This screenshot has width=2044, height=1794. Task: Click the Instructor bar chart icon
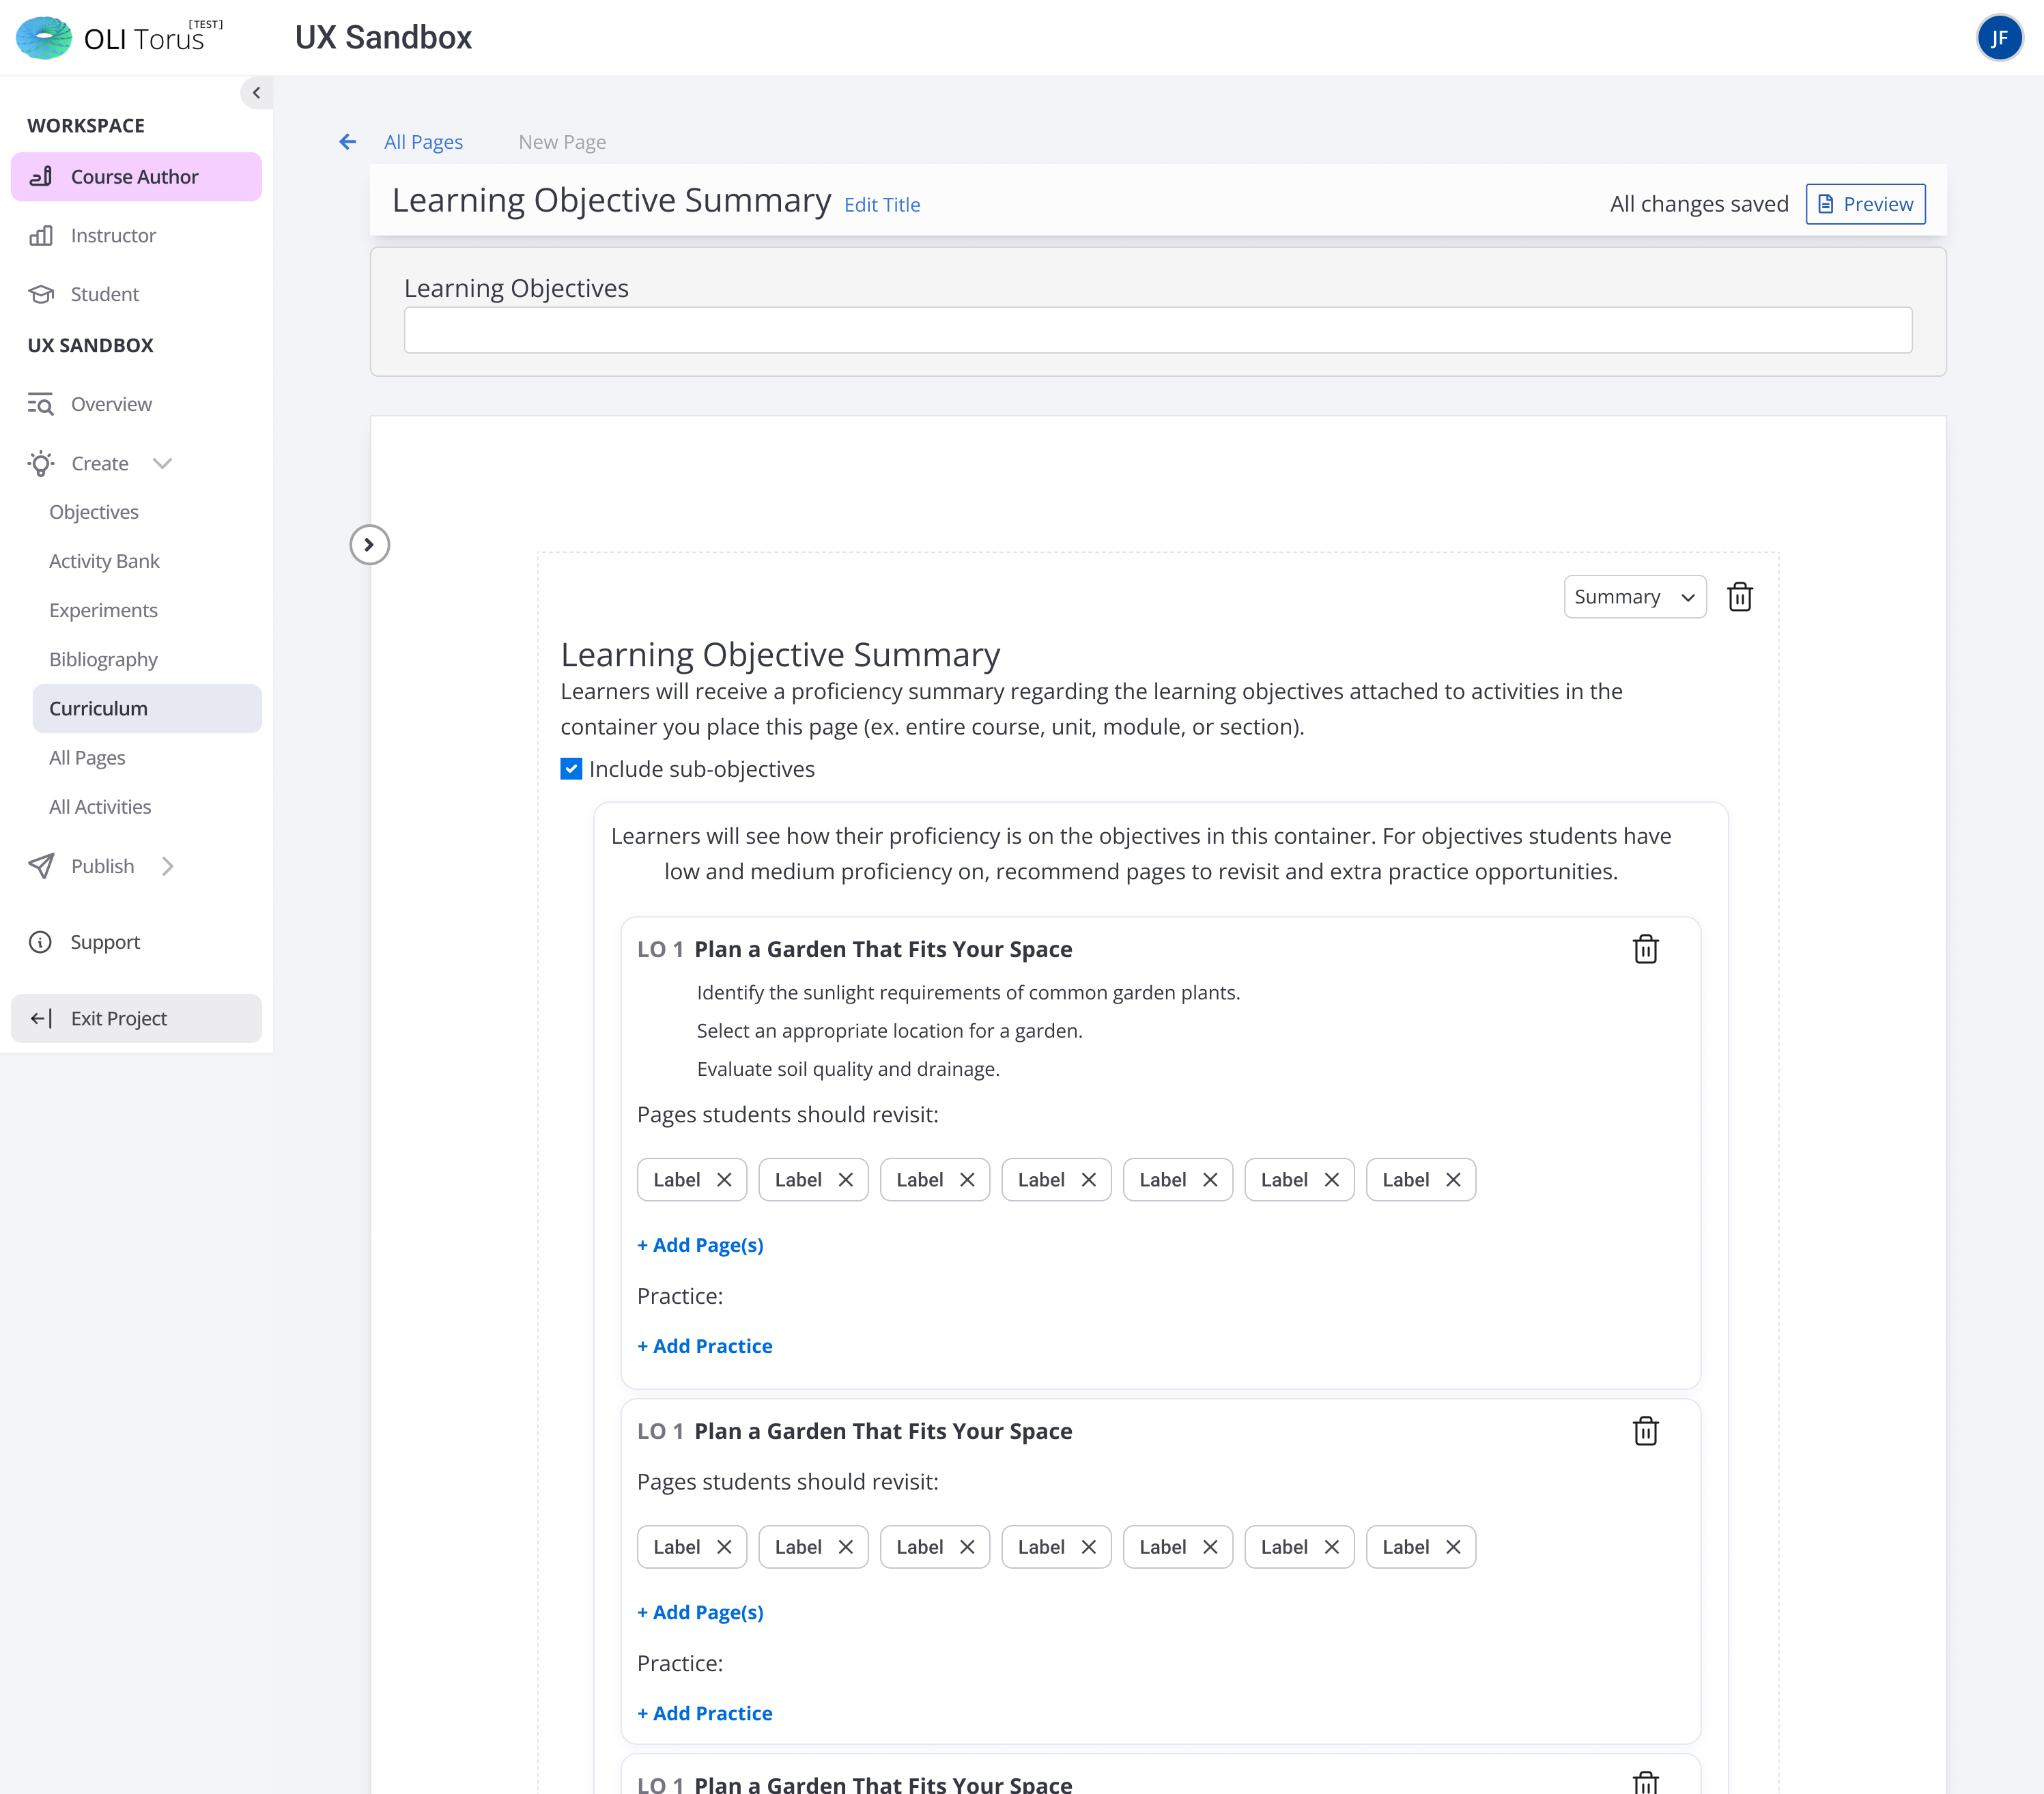coord(41,236)
